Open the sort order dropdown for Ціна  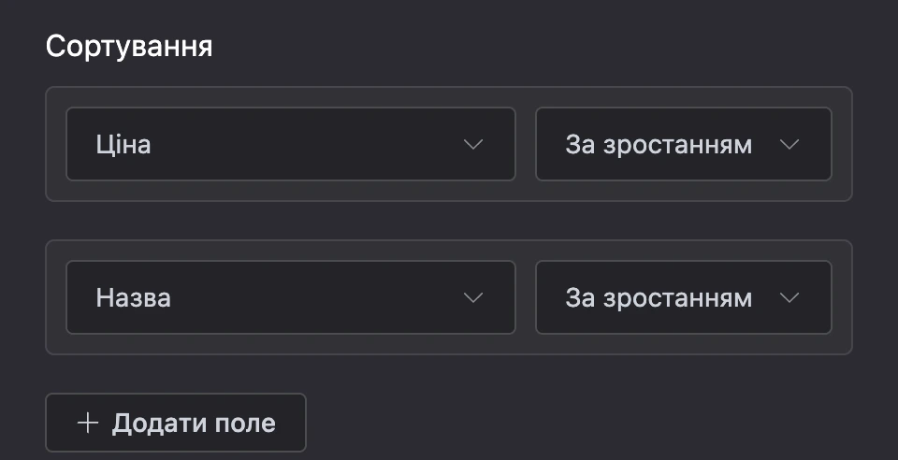click(683, 144)
